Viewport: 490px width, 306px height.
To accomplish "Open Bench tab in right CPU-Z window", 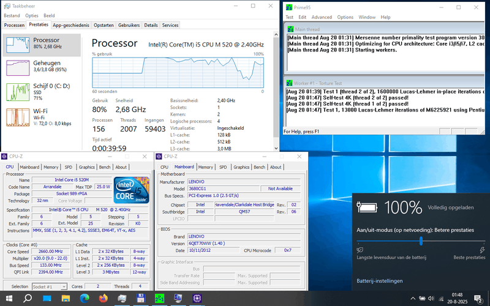I will tap(259, 167).
